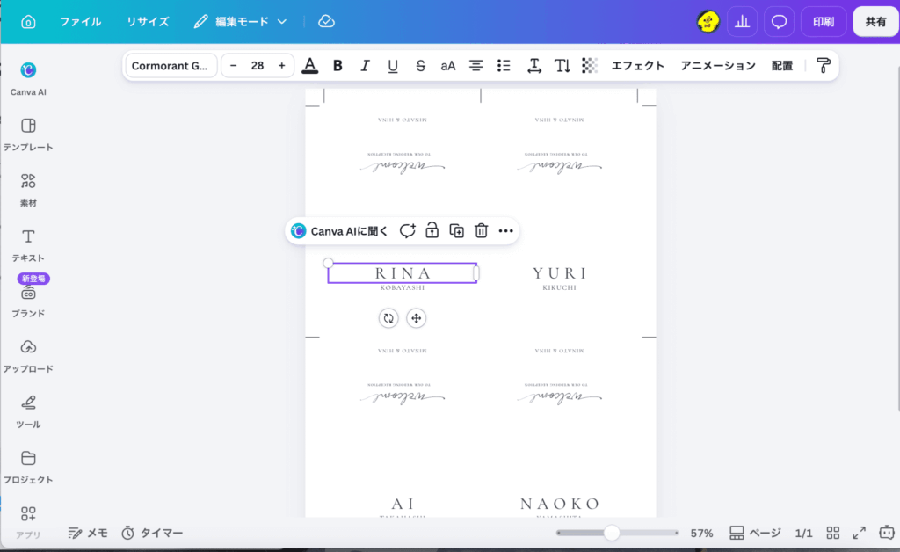Duplicate the selected element
Screen dimensions: 900x552
pyautogui.click(x=456, y=230)
